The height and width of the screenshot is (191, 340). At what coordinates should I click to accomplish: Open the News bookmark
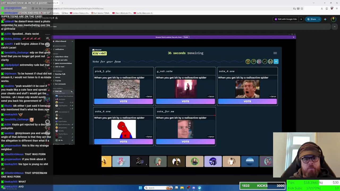pos(65,13)
